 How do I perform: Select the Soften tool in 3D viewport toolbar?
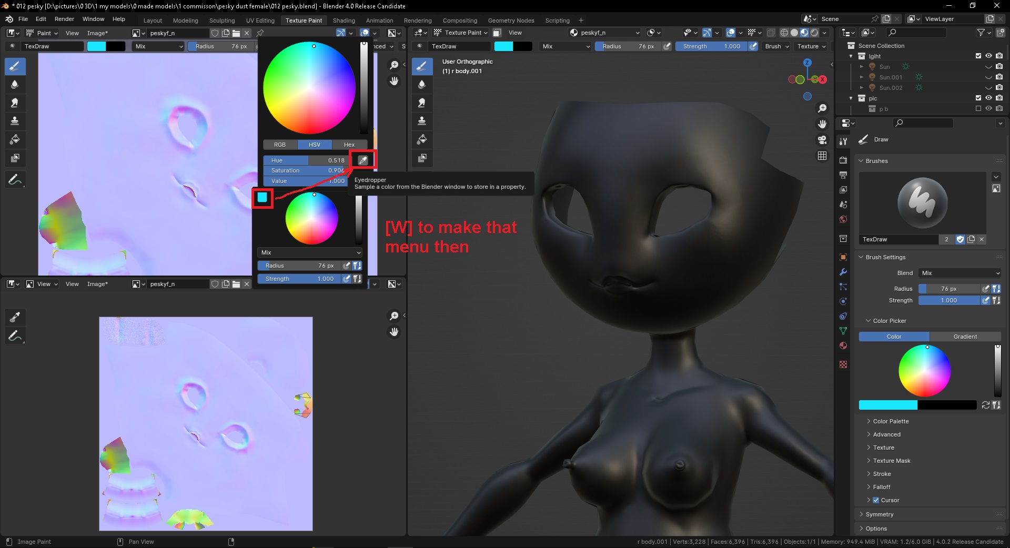(x=422, y=85)
